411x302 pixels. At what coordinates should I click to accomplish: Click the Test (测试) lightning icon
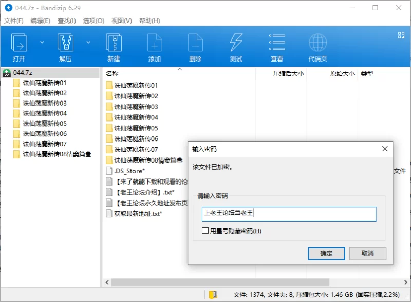(236, 43)
